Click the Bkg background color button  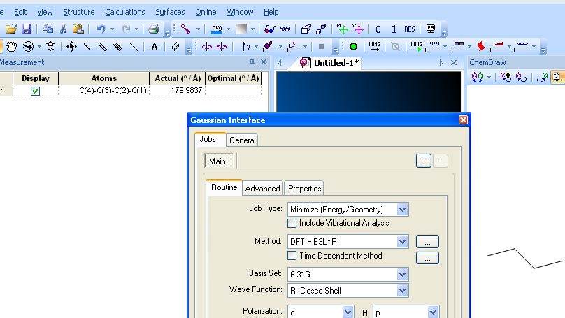(x=217, y=29)
